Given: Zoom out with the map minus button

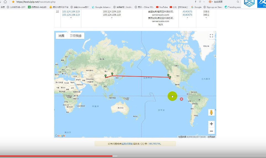Looking at the screenshot, I should click(211, 131).
